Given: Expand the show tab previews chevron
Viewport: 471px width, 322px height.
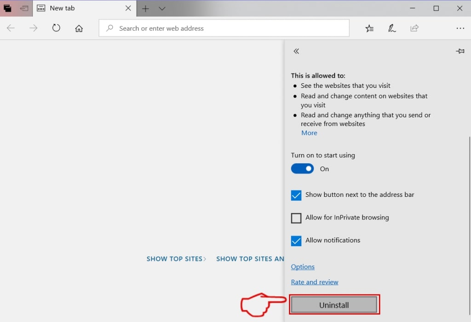Looking at the screenshot, I should tap(162, 8).
